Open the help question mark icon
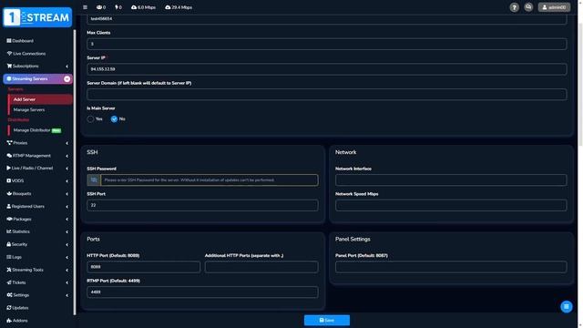This screenshot has height=328, width=583. [x=514, y=7]
